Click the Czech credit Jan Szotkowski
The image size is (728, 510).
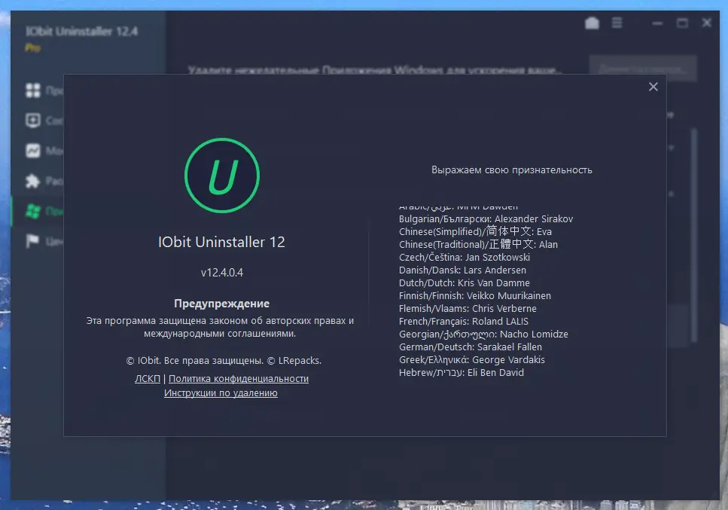click(x=465, y=258)
